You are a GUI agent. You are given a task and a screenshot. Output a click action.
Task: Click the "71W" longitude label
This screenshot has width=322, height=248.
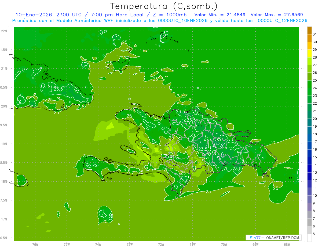coord(192,245)
